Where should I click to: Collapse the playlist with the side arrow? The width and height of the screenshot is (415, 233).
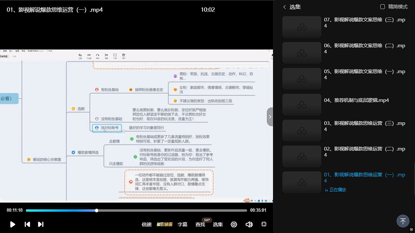coord(270,117)
